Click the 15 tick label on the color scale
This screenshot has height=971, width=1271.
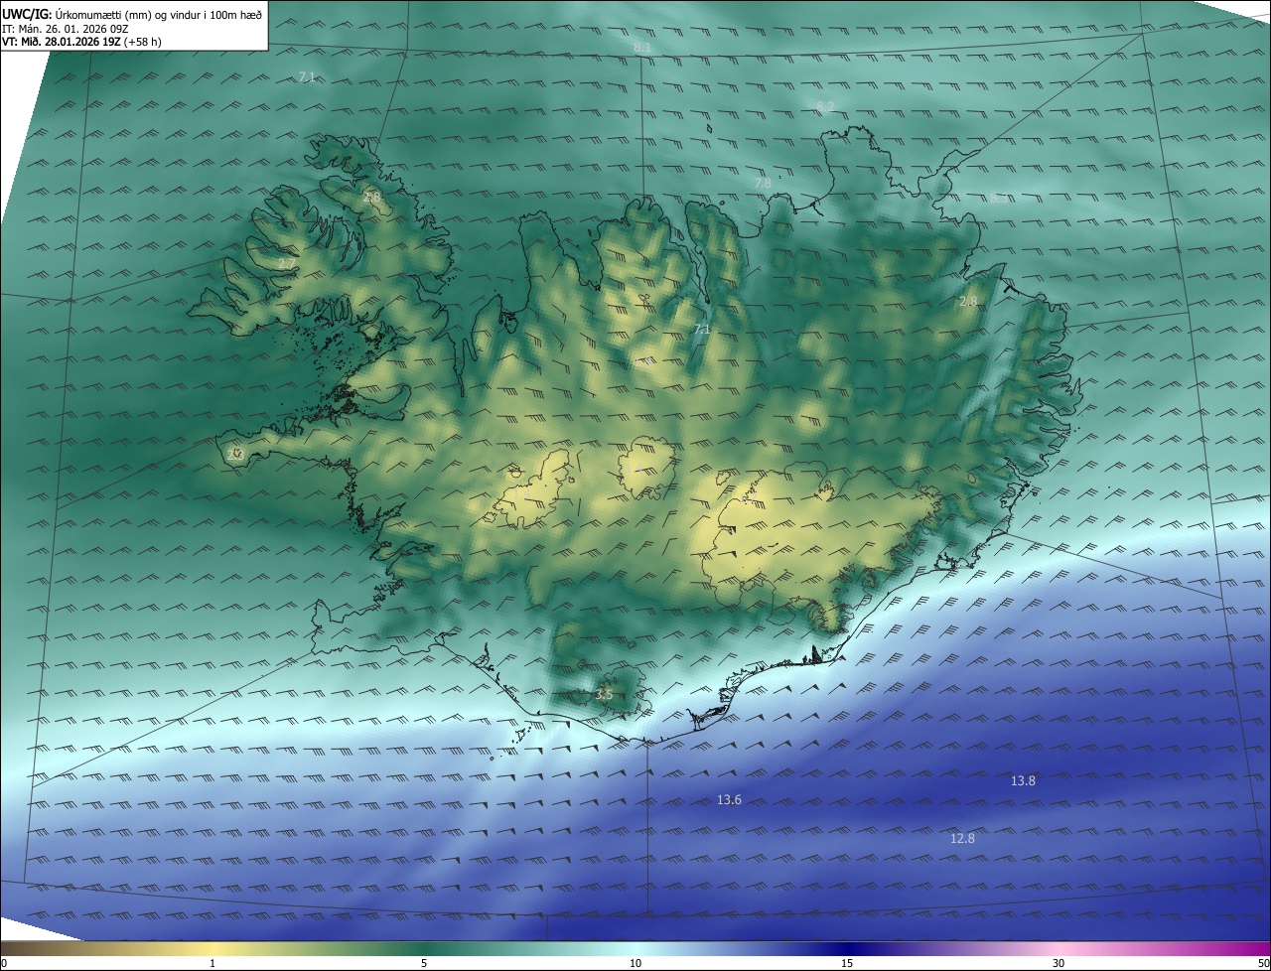click(847, 963)
